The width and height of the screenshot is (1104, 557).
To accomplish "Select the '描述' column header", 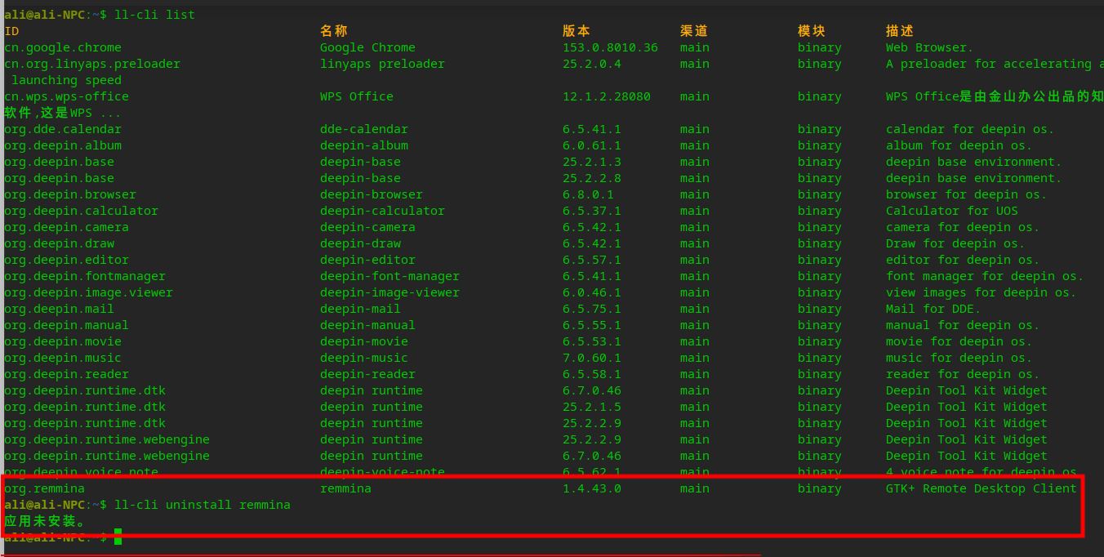I will pos(899,31).
